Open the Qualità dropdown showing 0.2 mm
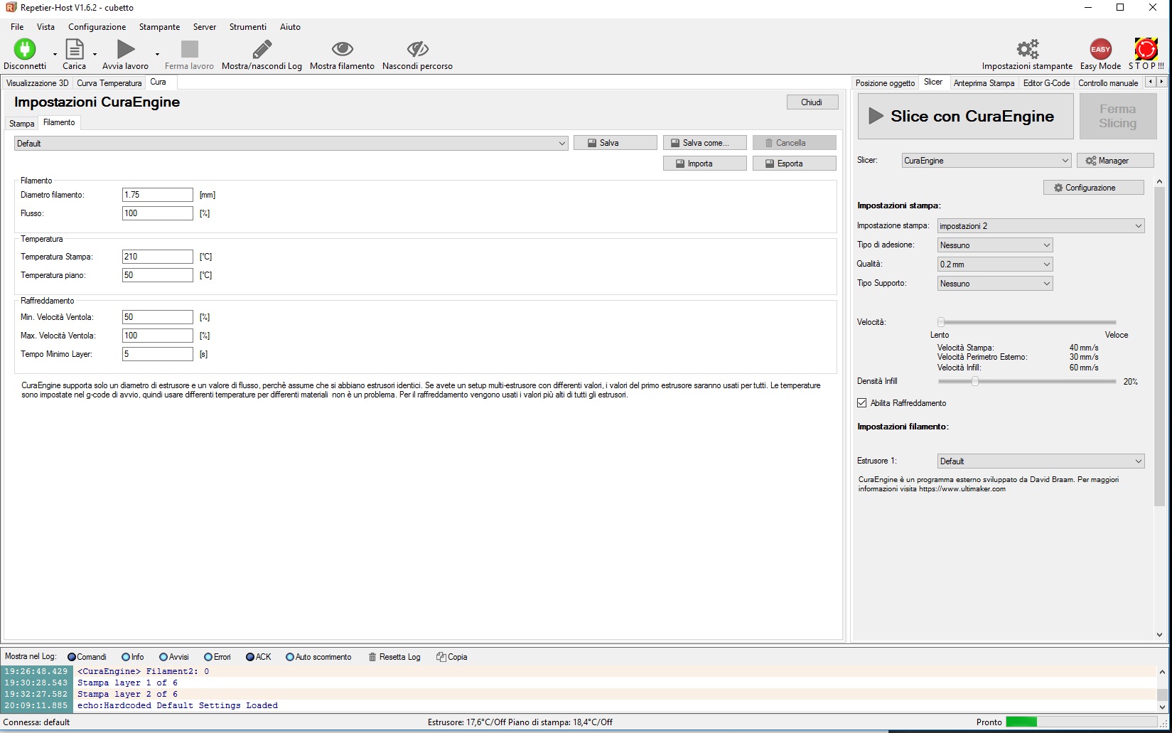The height and width of the screenshot is (733, 1172). click(994, 264)
